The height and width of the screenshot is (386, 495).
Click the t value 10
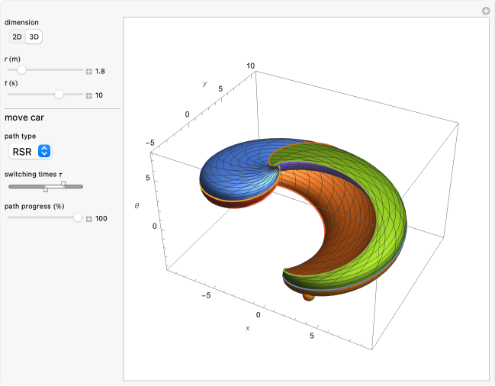tap(99, 95)
